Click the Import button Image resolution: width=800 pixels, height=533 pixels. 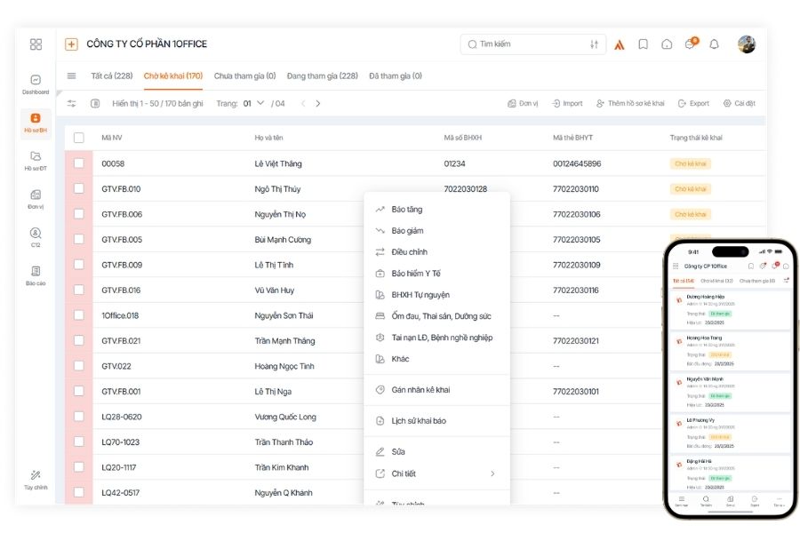(x=567, y=104)
